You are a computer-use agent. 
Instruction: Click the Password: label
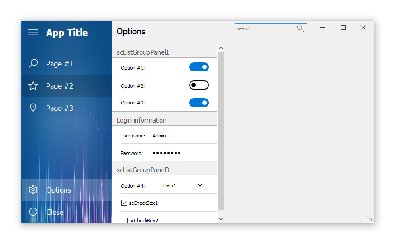tap(132, 153)
